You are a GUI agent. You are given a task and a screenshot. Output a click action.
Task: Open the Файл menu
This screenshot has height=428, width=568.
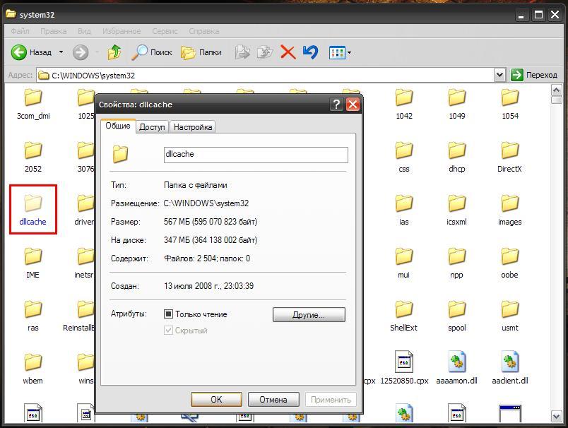click(x=20, y=31)
